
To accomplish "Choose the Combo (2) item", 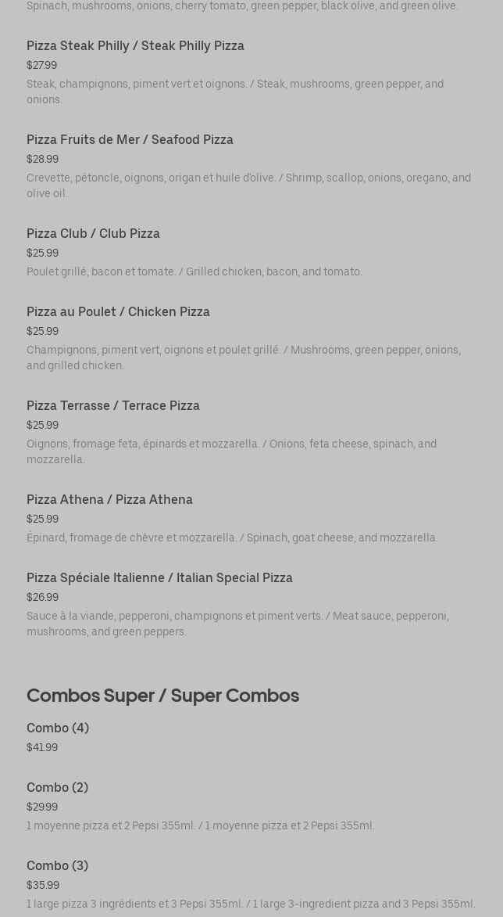I will [x=57, y=788].
